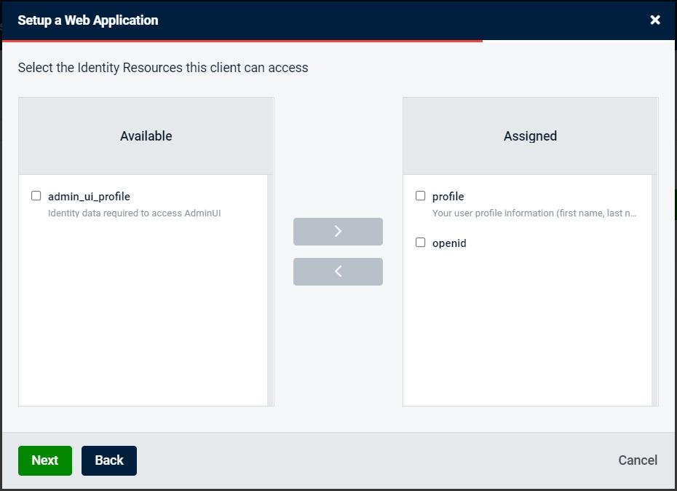The image size is (677, 491).
Task: Click the left-arrow unassign button
Action: (x=338, y=272)
